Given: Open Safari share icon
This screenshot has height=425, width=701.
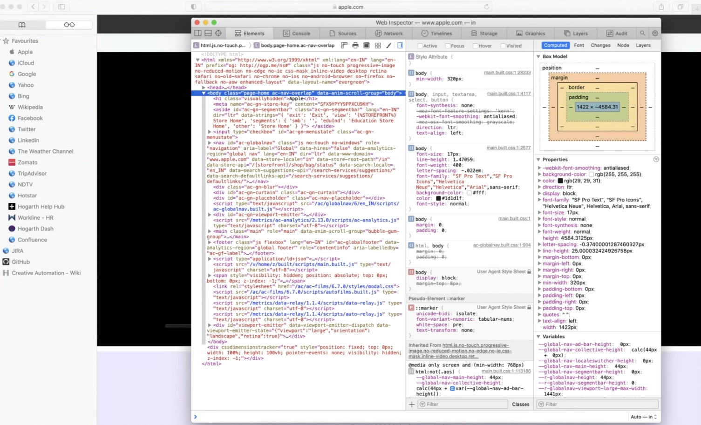Looking at the screenshot, I should coord(661,7).
